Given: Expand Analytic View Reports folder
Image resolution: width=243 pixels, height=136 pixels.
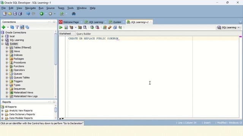Looking at the screenshot, I should [2, 111].
